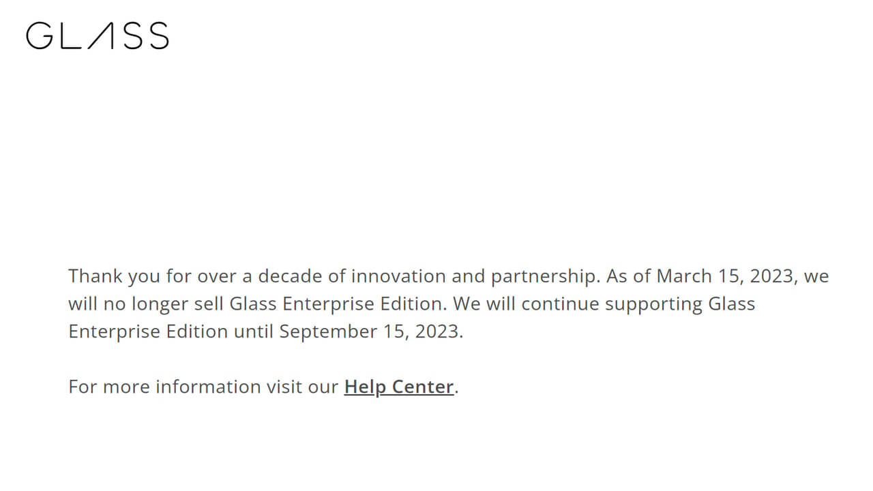Click the September 15, 2023 date text
The image size is (873, 491).
(370, 331)
